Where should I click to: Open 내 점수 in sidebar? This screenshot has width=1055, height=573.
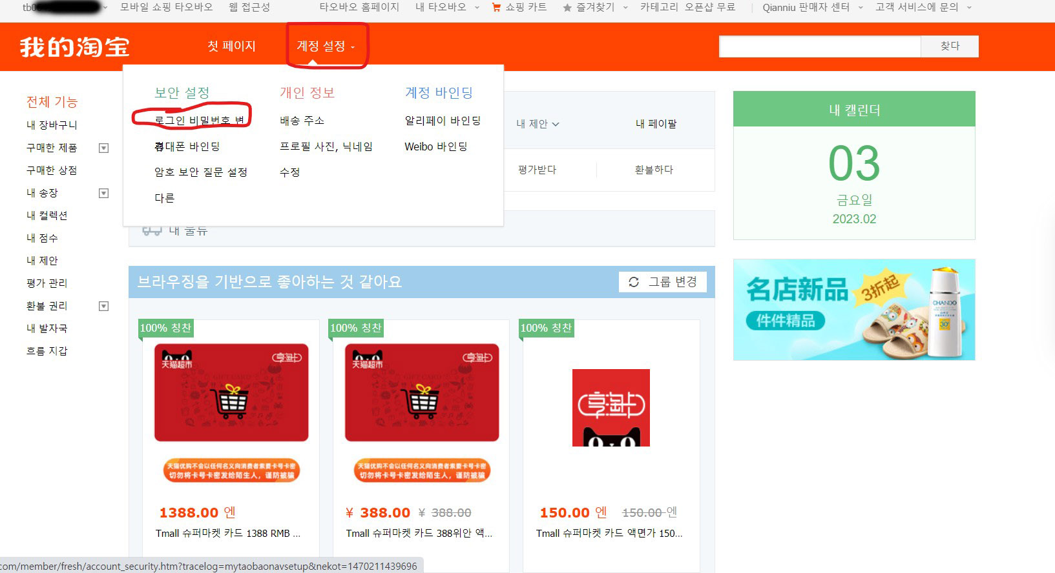point(42,238)
